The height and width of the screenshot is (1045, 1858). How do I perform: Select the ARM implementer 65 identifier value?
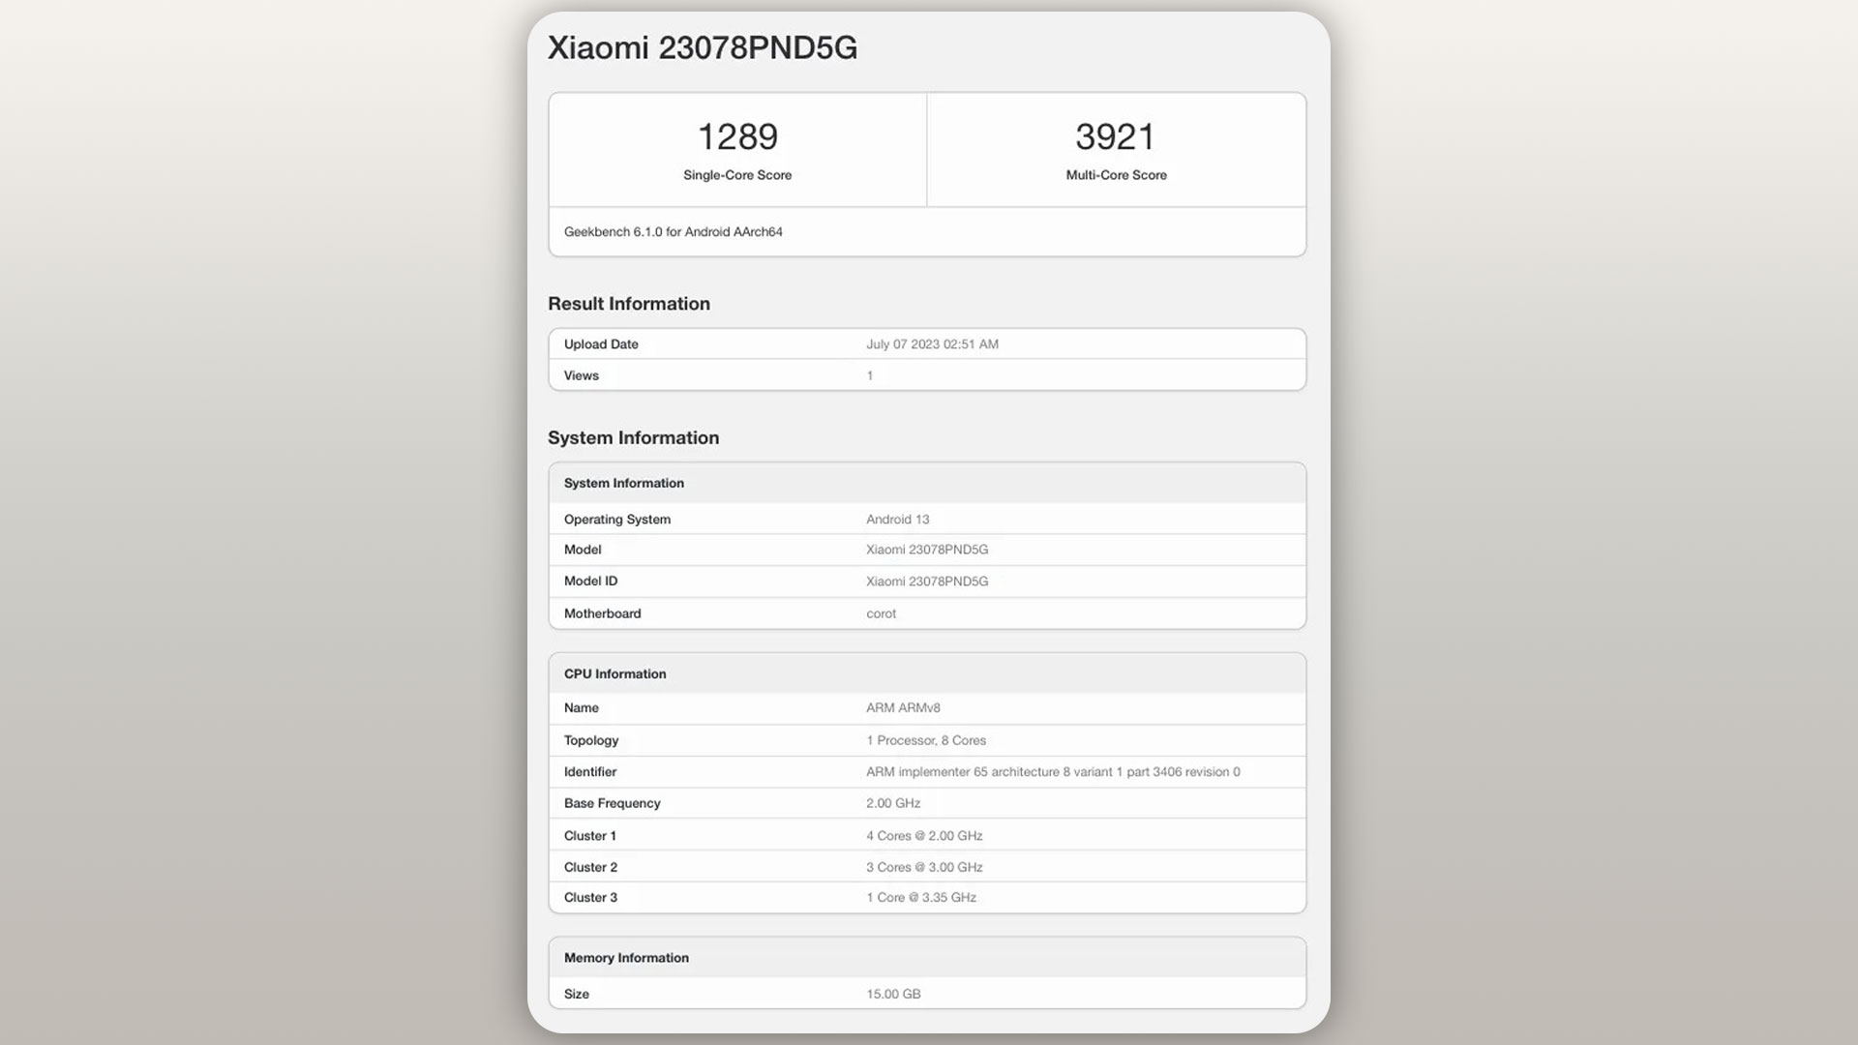pos(1053,772)
